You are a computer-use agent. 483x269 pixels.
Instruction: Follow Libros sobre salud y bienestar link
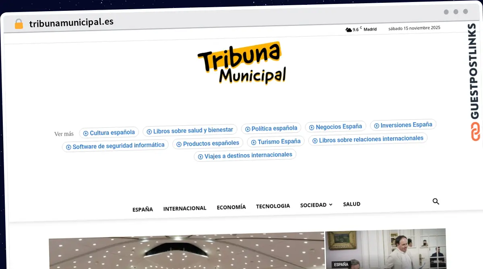(190, 130)
